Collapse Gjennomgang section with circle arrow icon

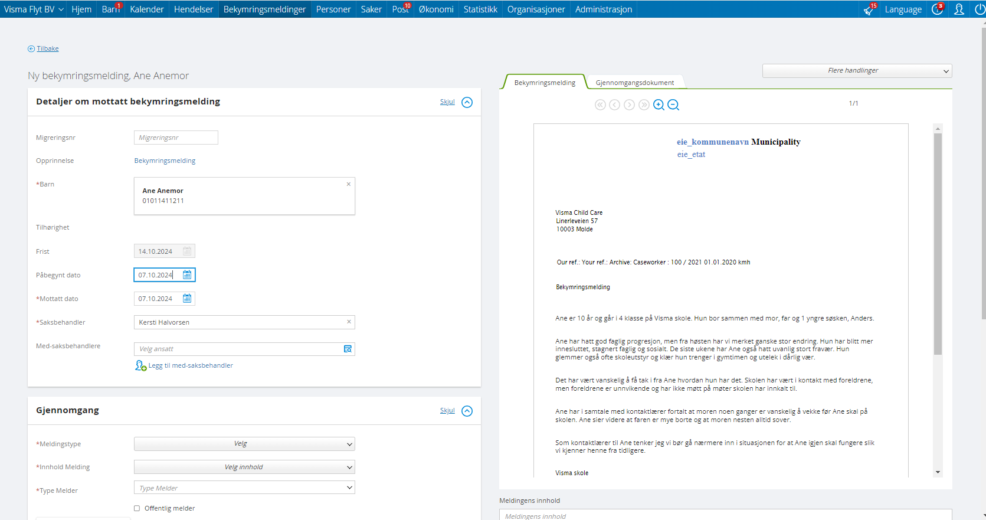[x=467, y=411]
